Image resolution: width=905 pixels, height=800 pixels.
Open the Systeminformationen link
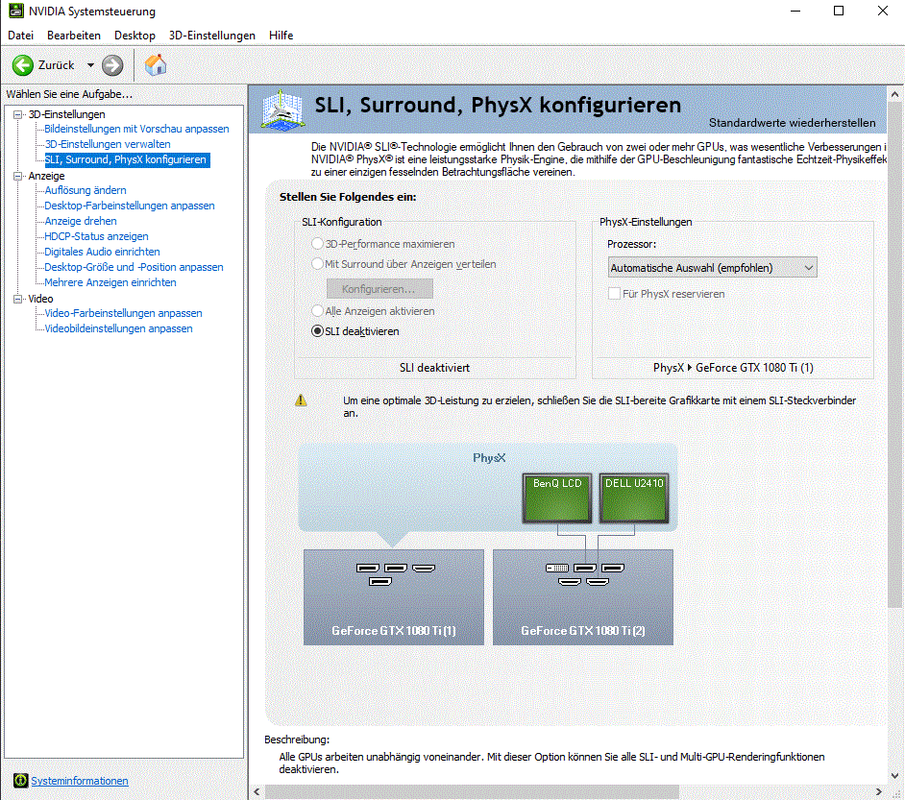coord(80,781)
